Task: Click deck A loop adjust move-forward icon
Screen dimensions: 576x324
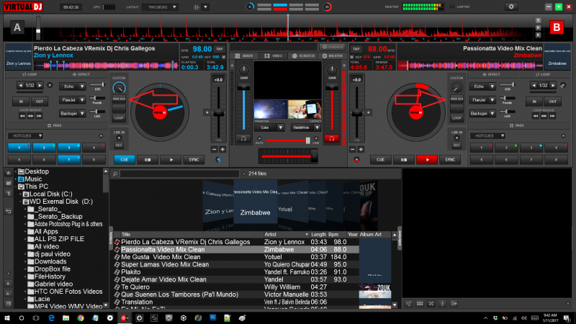Action: pos(39,116)
